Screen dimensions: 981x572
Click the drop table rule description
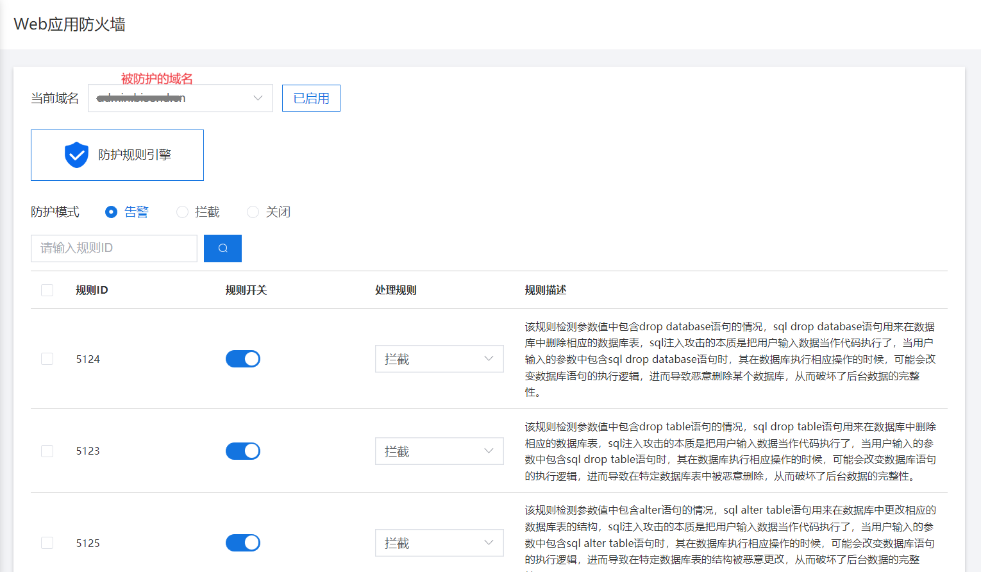coord(730,451)
